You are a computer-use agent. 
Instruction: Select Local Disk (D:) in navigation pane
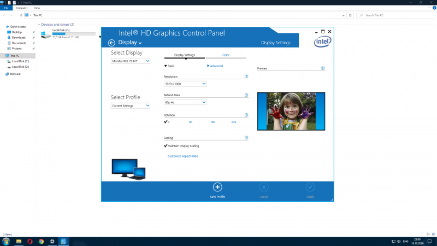(x=20, y=67)
